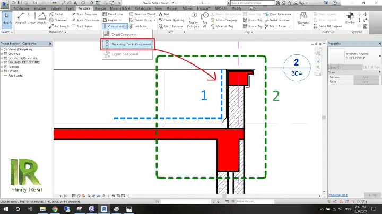Choose the Linear dimension tool
Image resolution: width=382 pixels, height=214 pixels.
click(x=31, y=18)
